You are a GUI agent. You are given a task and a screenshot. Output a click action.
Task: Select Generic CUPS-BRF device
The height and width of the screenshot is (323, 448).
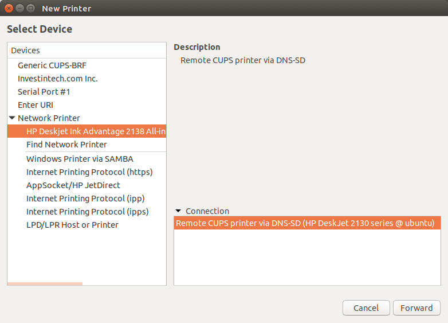pos(52,65)
